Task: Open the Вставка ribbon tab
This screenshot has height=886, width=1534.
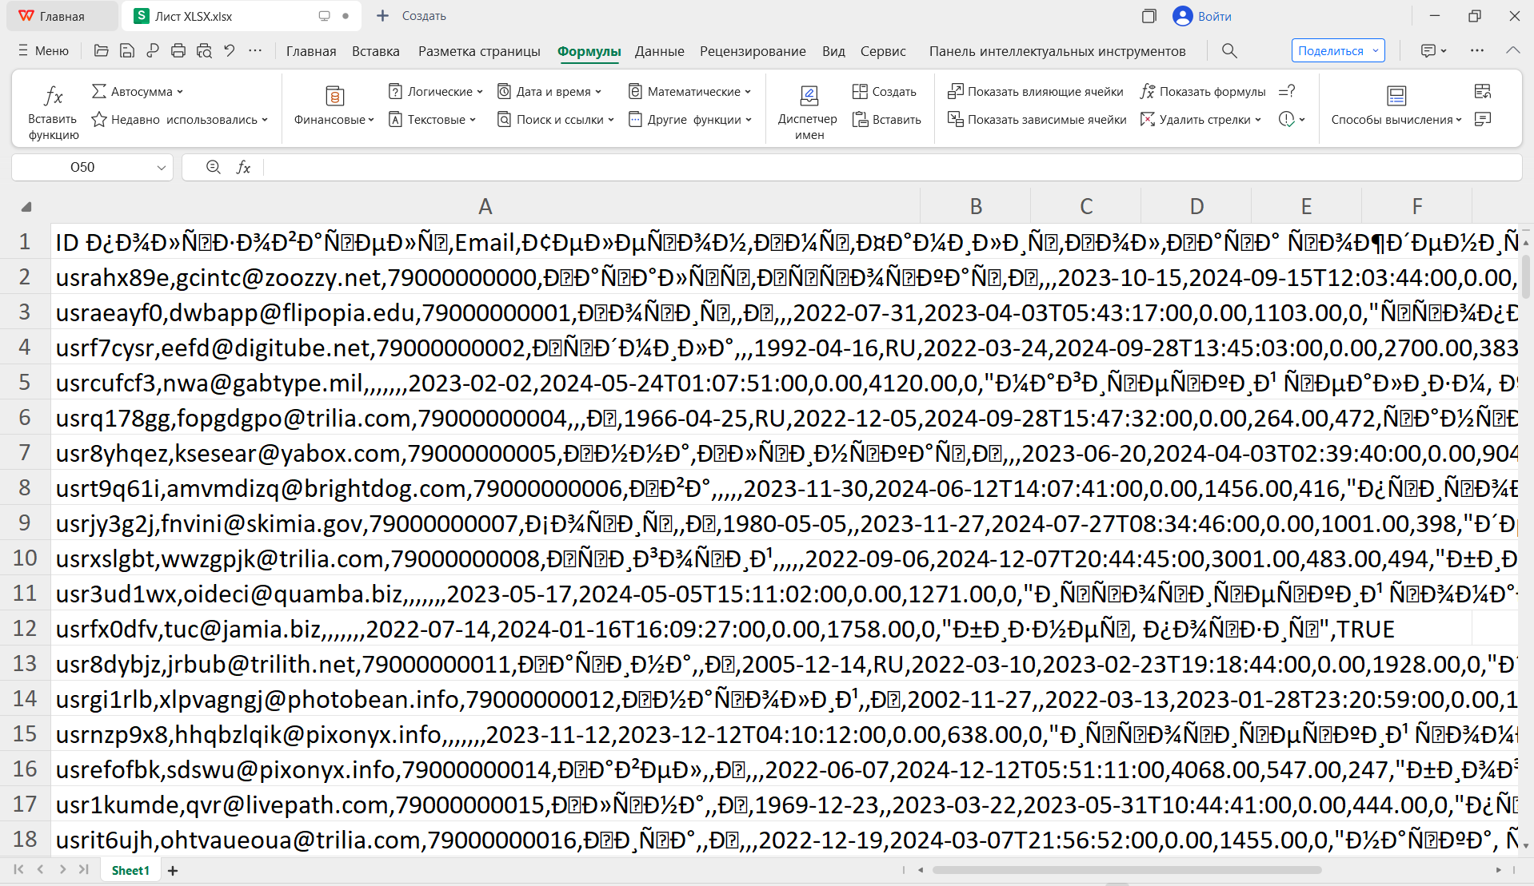Action: tap(375, 51)
